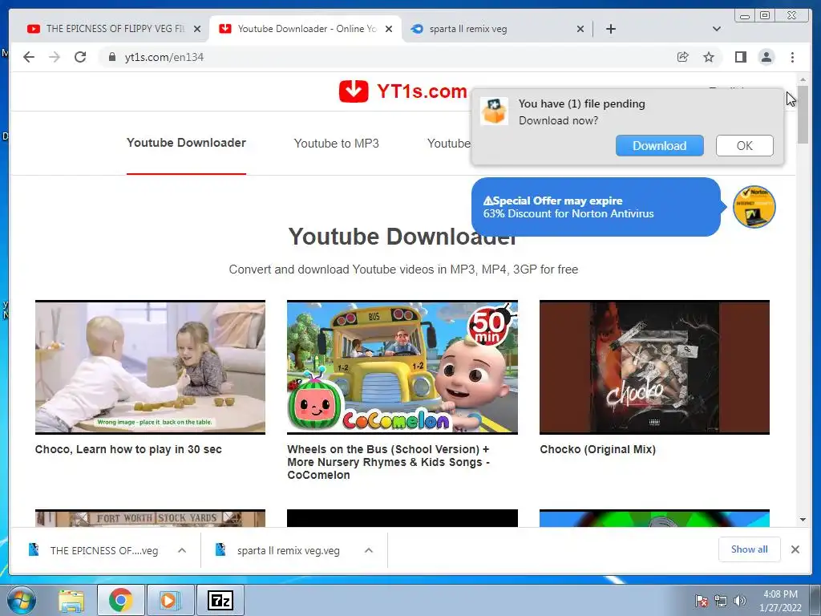Close the Youtube Downloader browser tab
This screenshot has height=616, width=821.
[389, 29]
